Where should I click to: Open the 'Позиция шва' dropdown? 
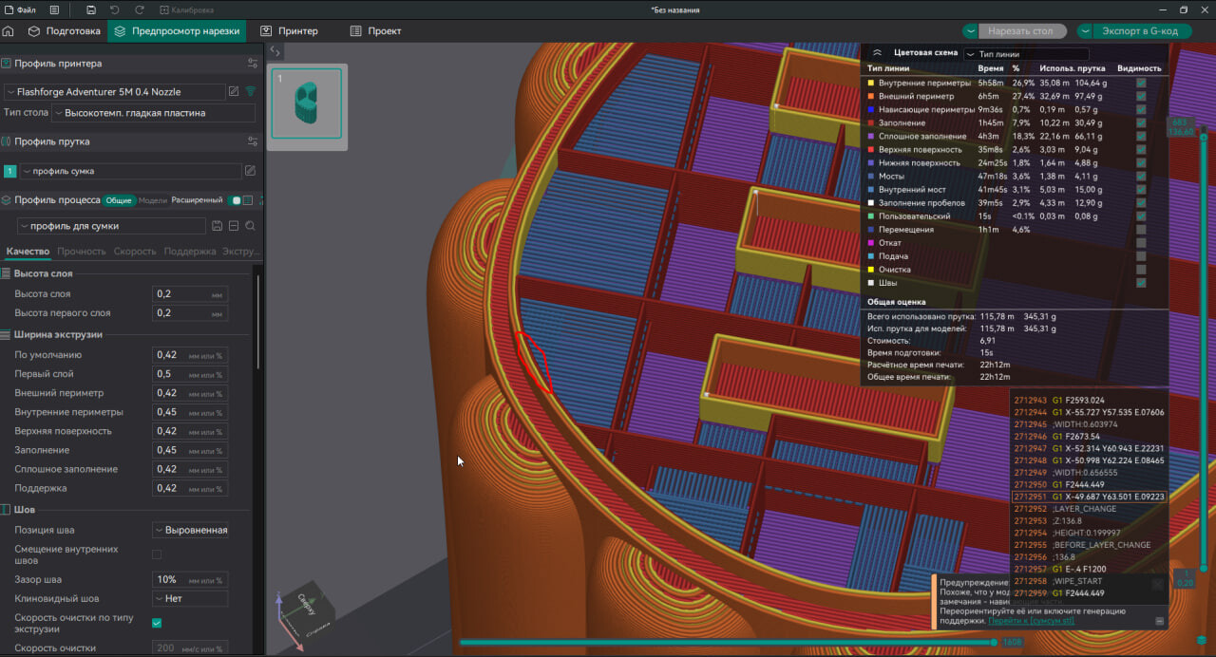(190, 531)
